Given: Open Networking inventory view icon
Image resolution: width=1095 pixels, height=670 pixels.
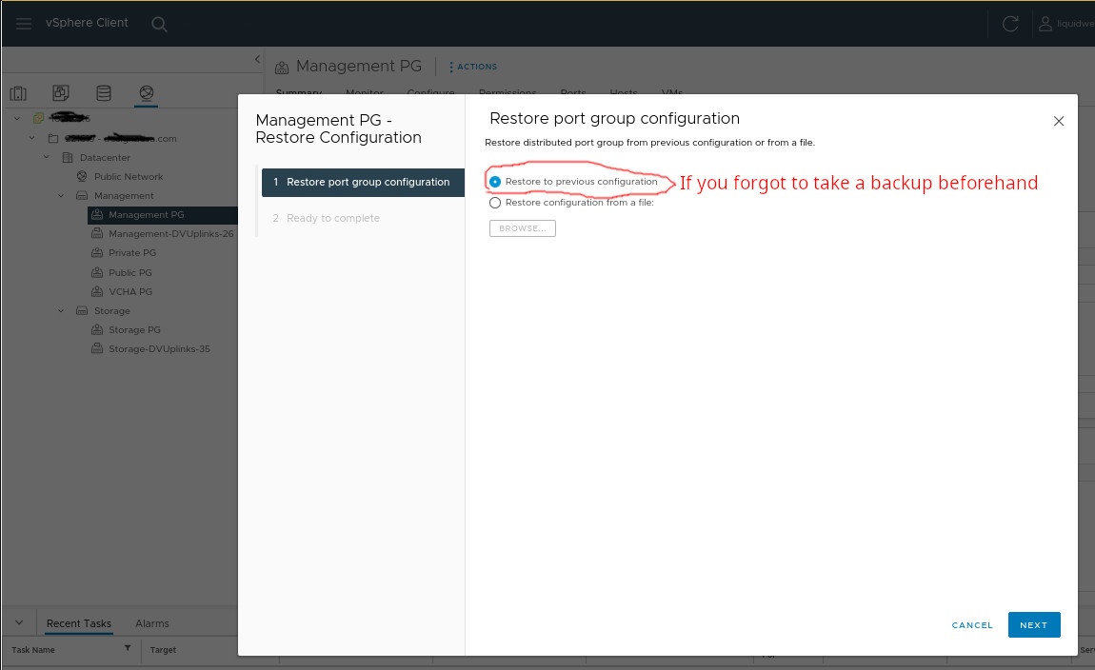Looking at the screenshot, I should pyautogui.click(x=146, y=93).
